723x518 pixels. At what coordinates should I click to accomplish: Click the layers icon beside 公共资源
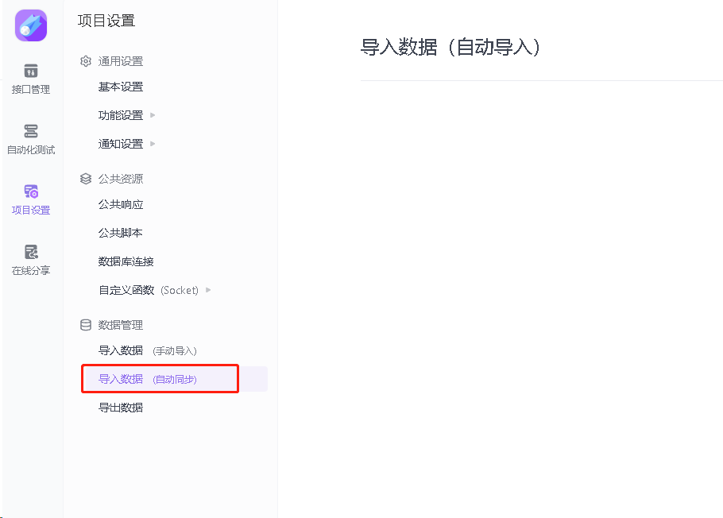[86, 179]
